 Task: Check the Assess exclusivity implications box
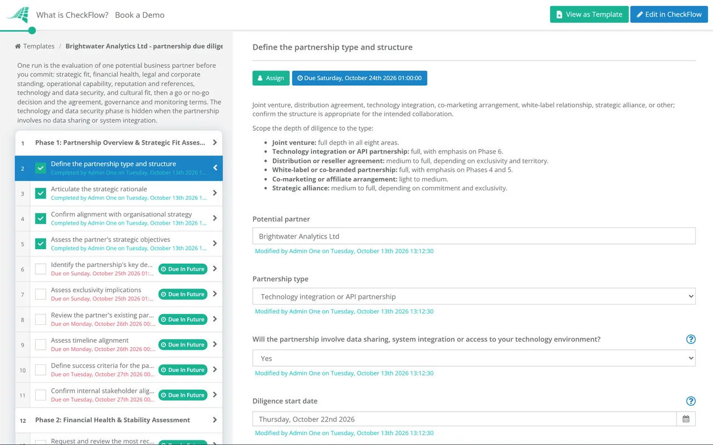[x=41, y=294]
